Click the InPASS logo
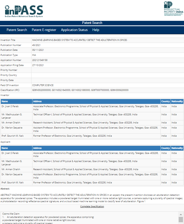 tap(24, 11)
